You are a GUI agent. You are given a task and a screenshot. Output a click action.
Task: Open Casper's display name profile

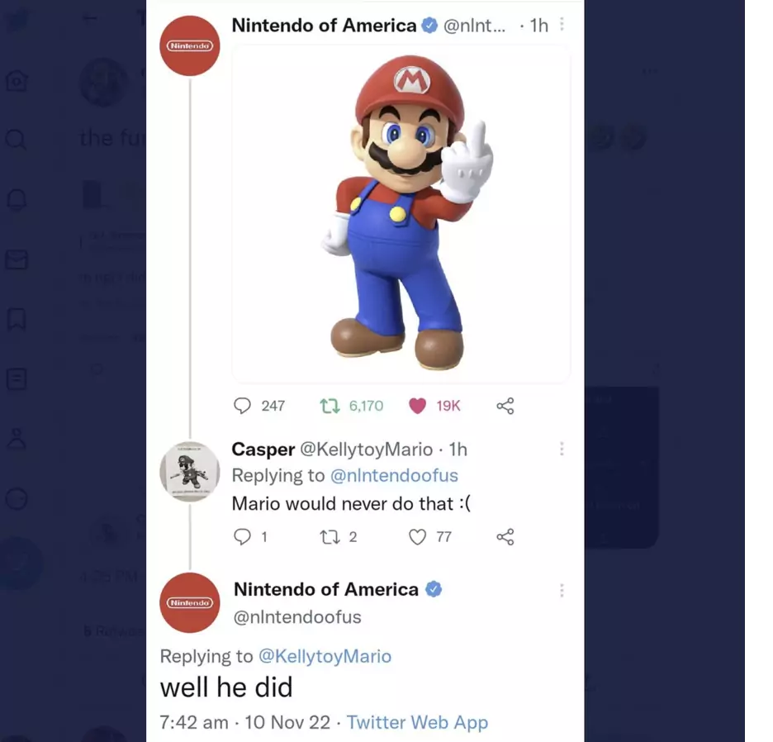(x=263, y=449)
